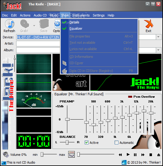This screenshot has width=163, height=166.
Task: Click the 00:00 time display
Action: [34, 141]
